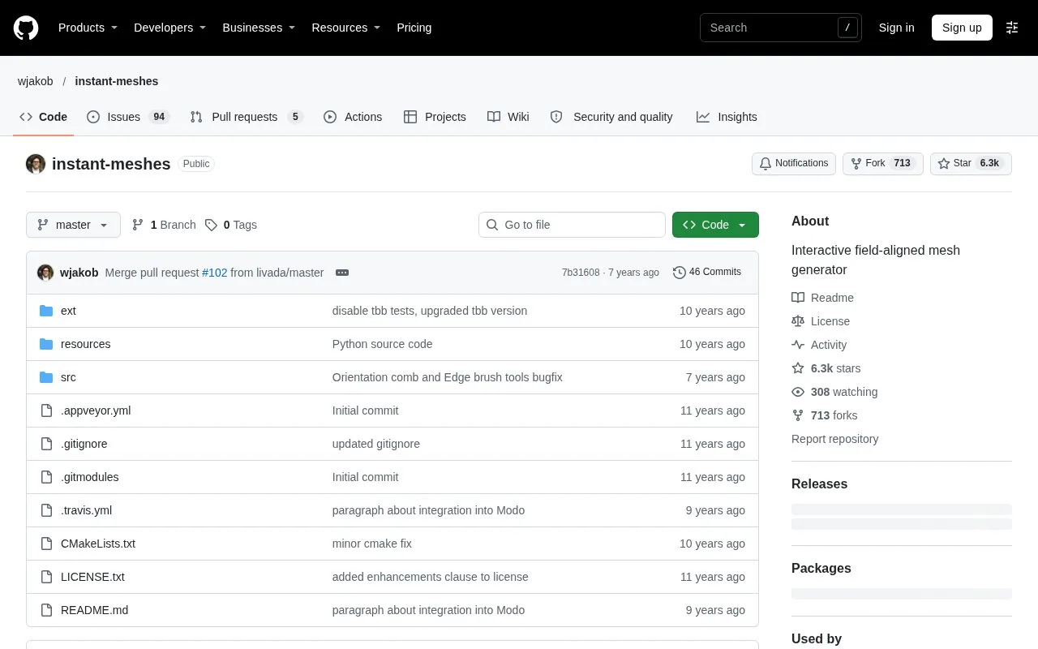Open the src folder icon
The width and height of the screenshot is (1038, 649).
click(x=46, y=377)
